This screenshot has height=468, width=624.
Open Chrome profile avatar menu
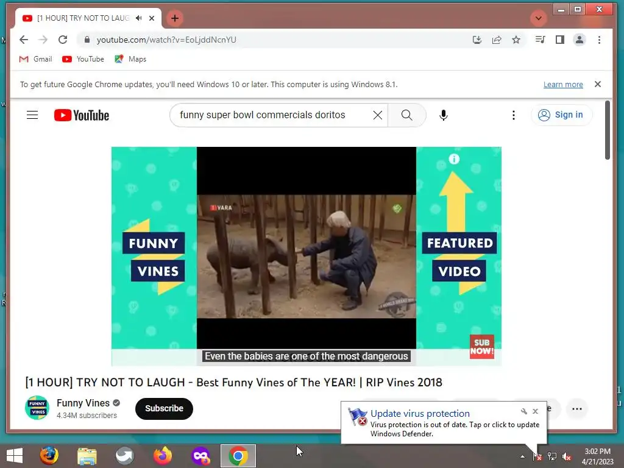point(580,40)
